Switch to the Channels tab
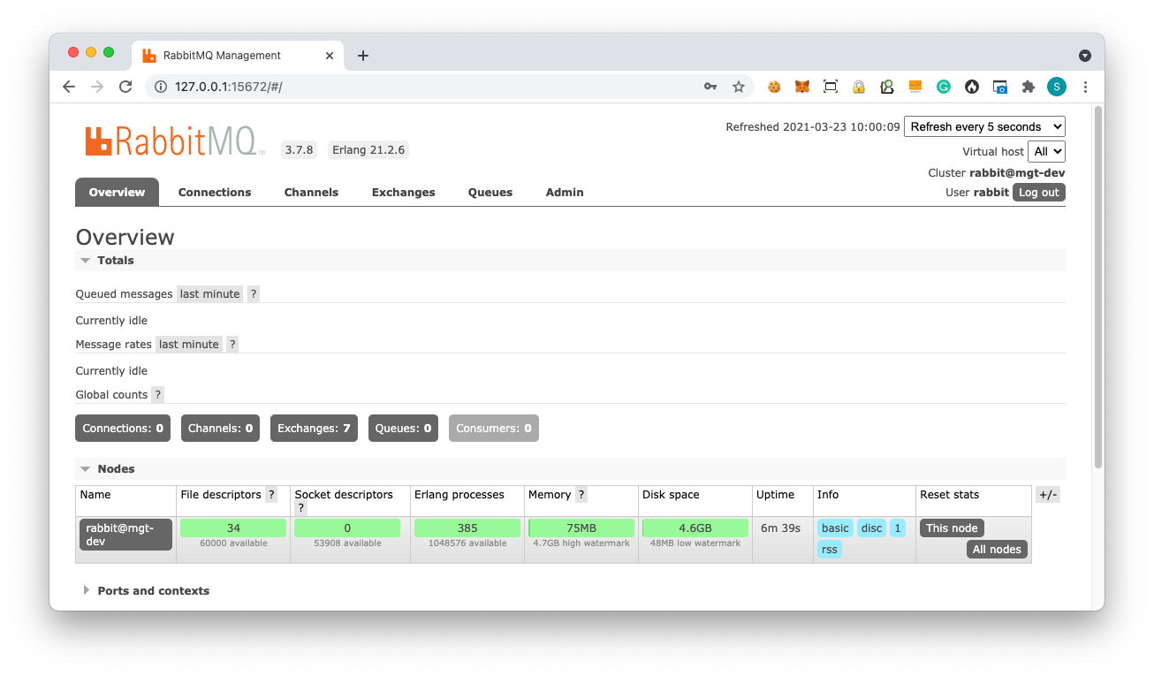 (311, 192)
